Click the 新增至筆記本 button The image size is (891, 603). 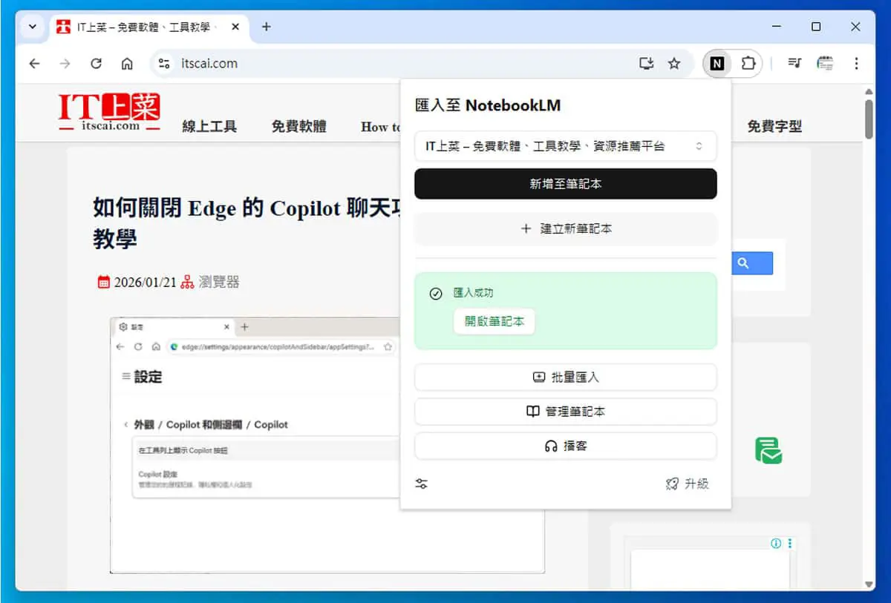tap(566, 184)
